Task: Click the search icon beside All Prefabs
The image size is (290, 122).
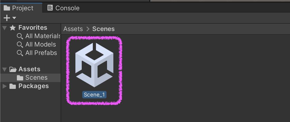Action: click(x=20, y=53)
